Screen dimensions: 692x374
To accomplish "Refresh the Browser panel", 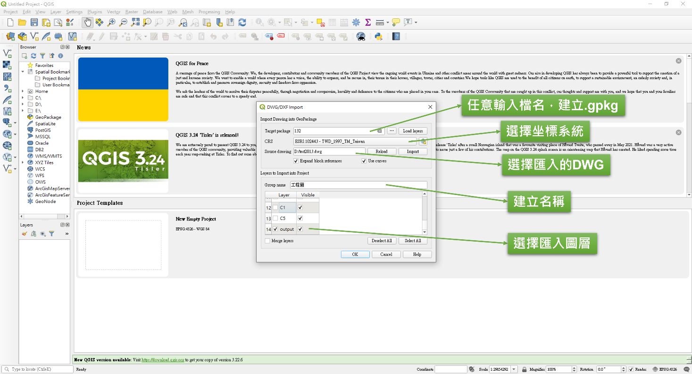I will pyautogui.click(x=33, y=56).
